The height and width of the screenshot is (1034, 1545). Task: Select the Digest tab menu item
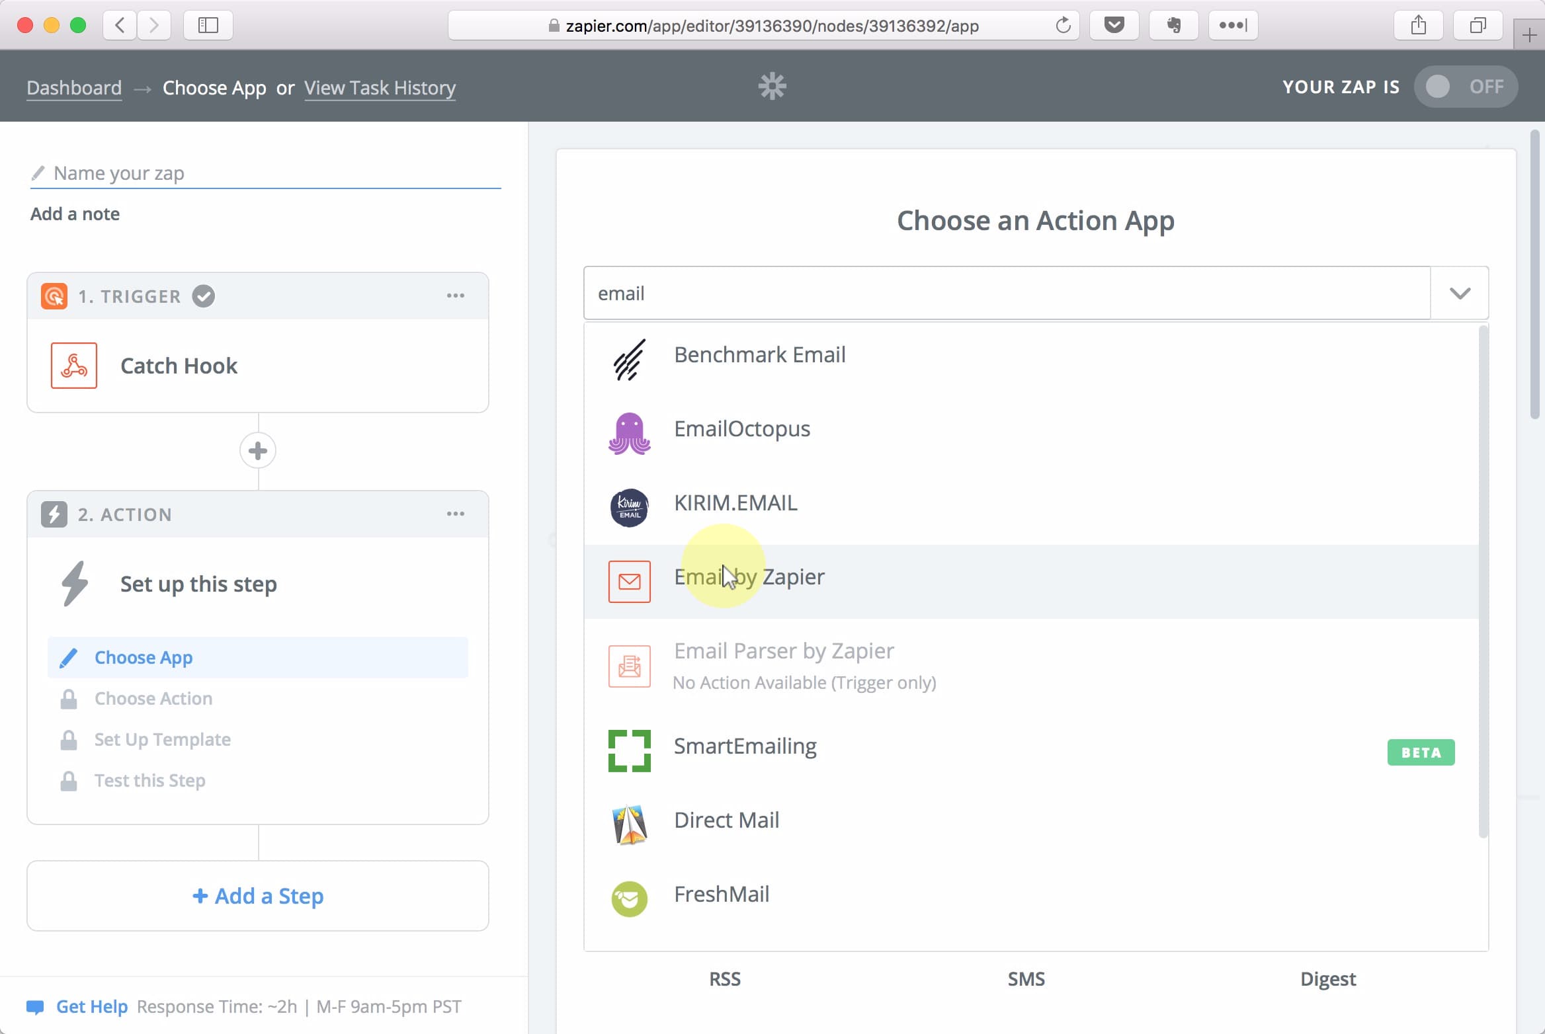(1328, 978)
